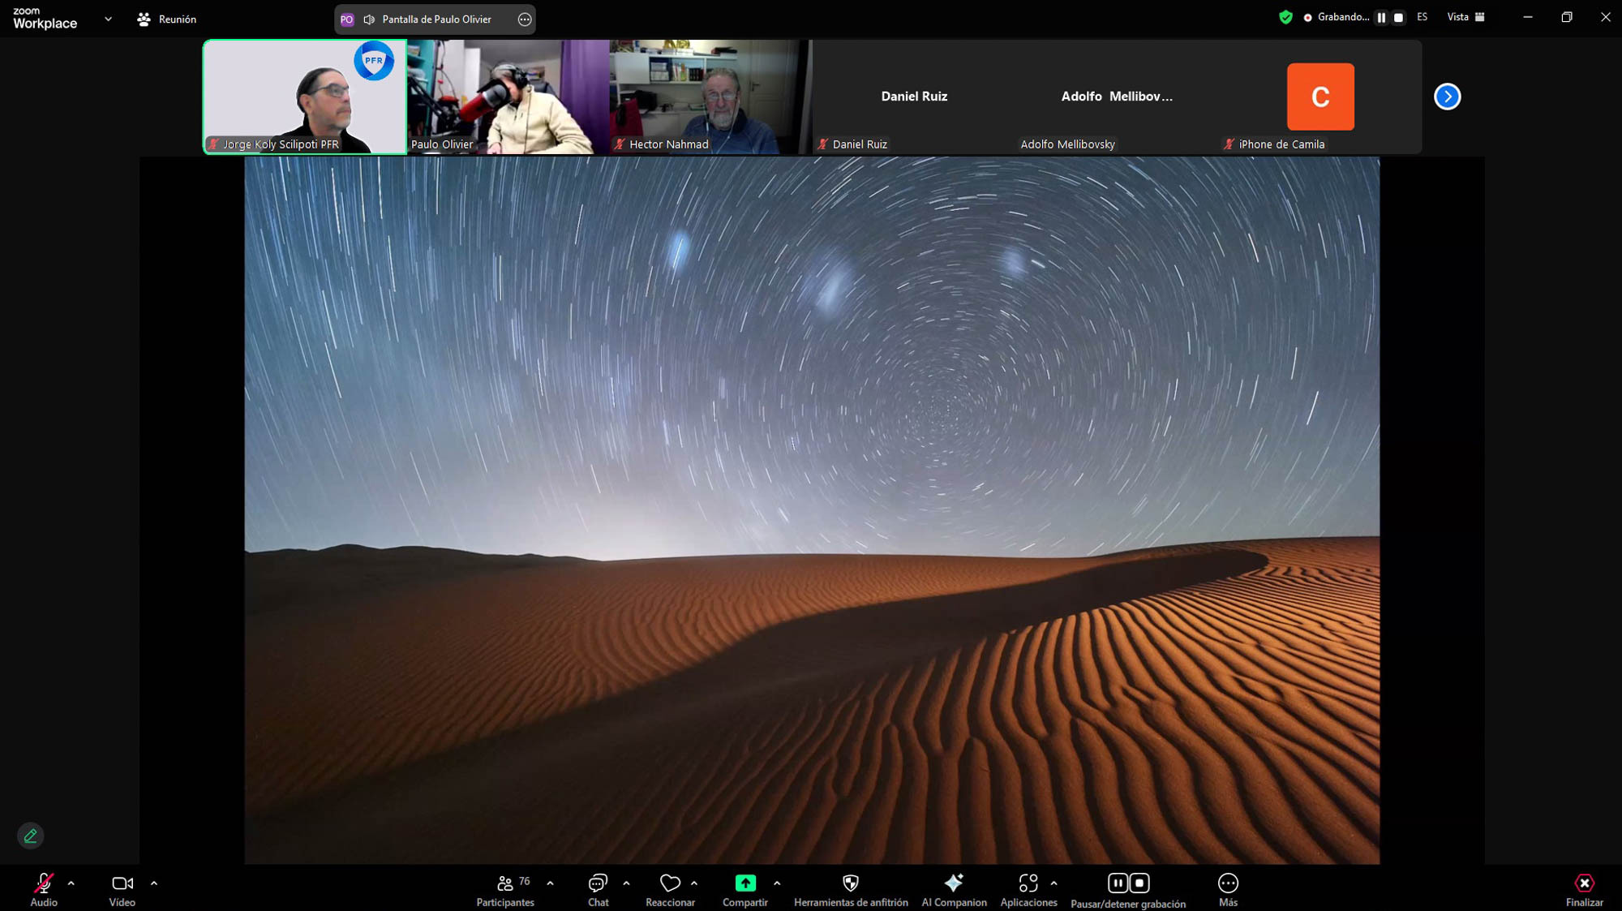The image size is (1622, 911).
Task: Click the ES language indicator
Action: click(1422, 17)
